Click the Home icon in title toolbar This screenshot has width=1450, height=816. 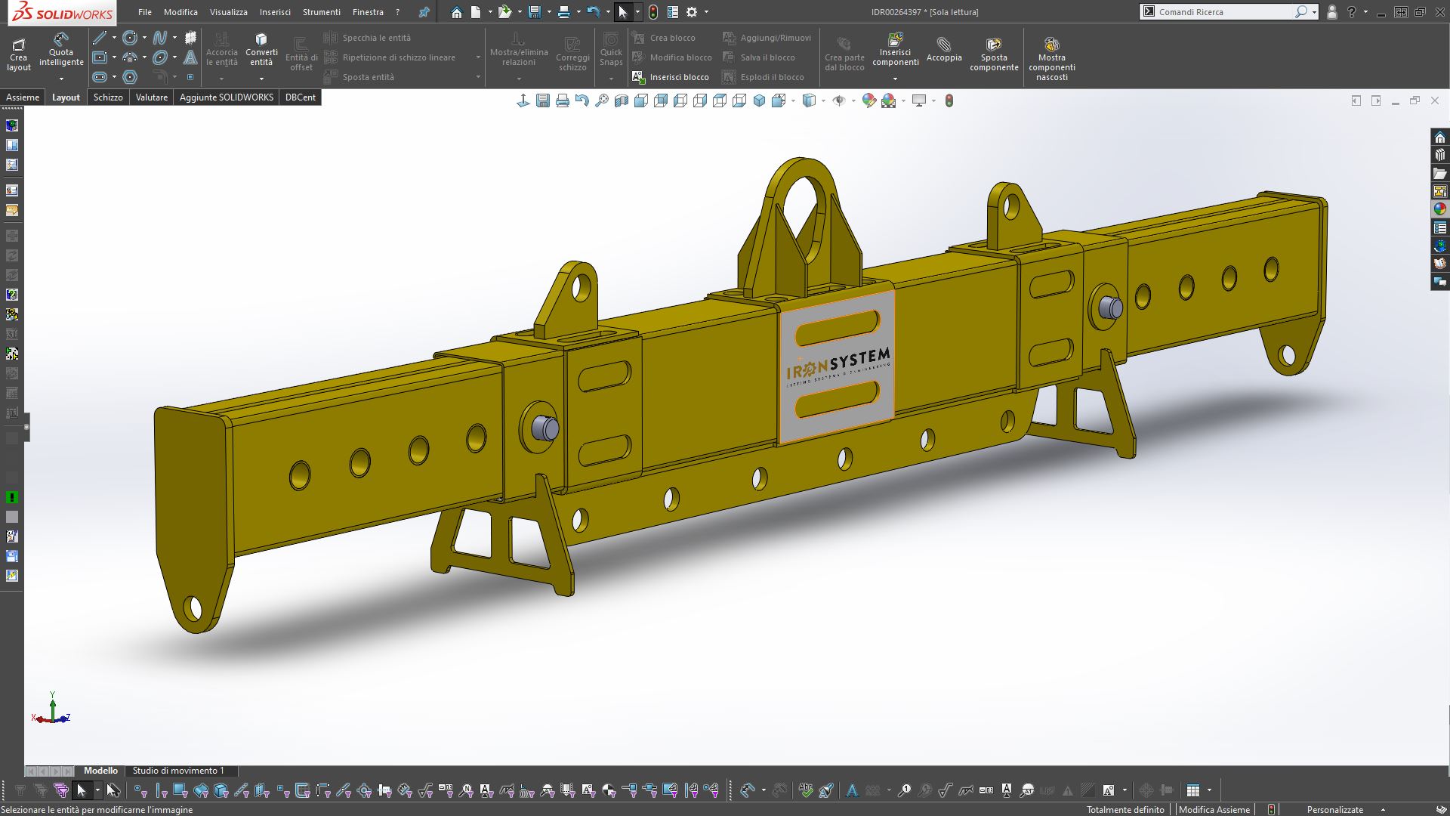coord(457,12)
